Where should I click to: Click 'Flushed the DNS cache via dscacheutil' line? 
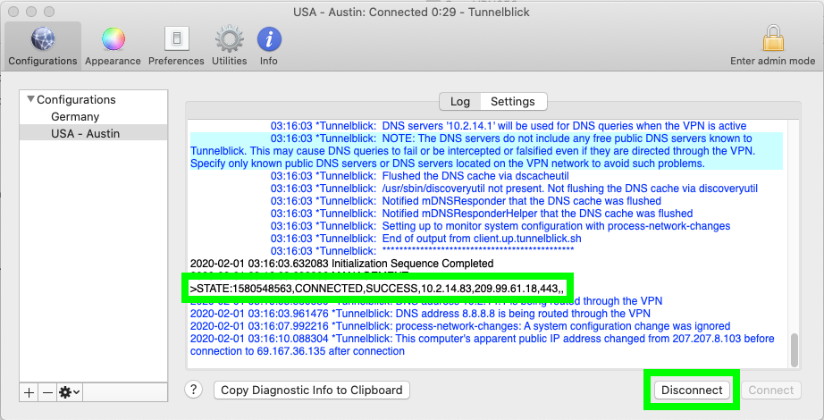point(419,176)
